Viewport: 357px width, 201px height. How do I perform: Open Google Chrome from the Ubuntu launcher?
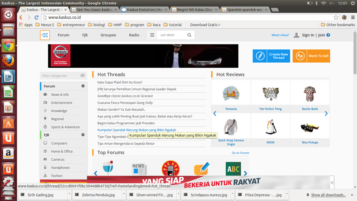tap(8, 46)
